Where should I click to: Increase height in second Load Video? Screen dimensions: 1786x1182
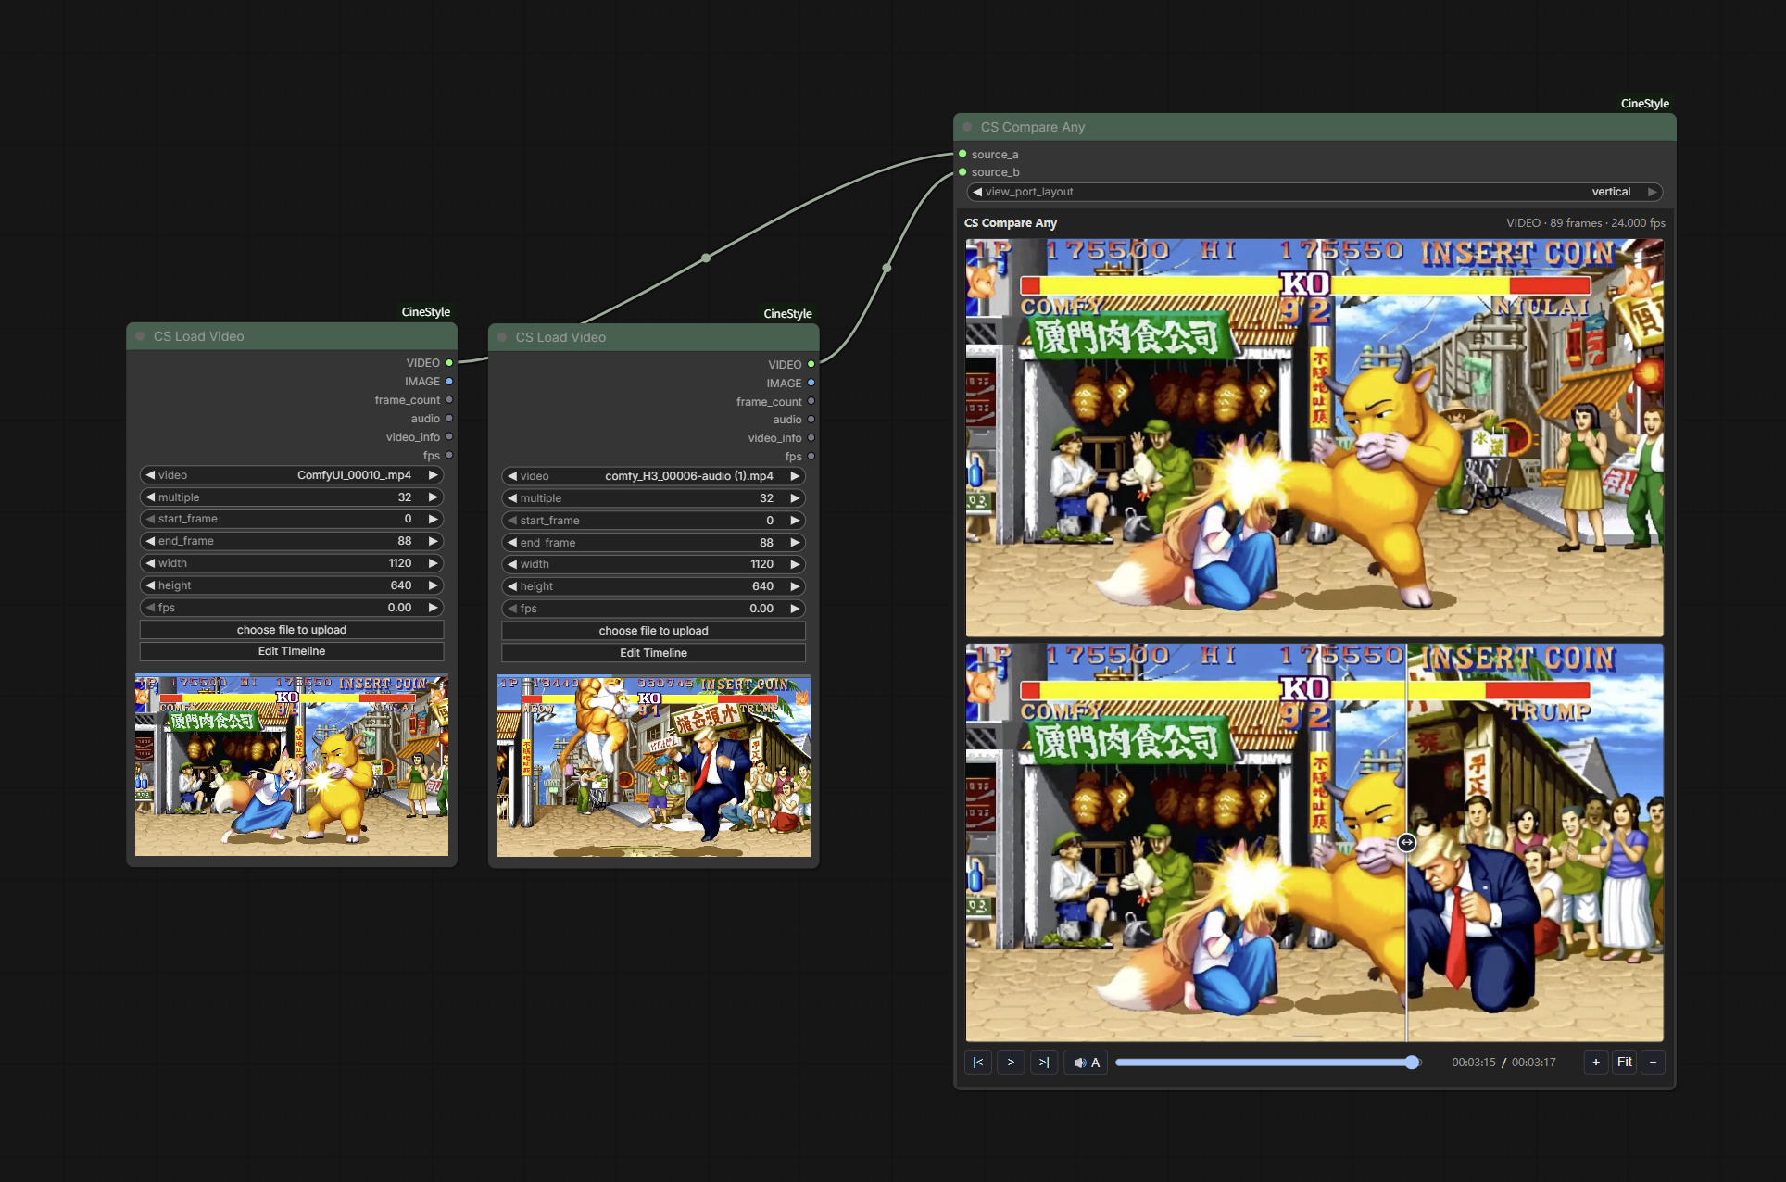pyautogui.click(x=795, y=586)
